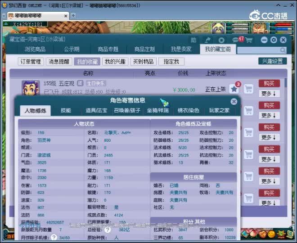Open 浏览商品 tab

(x=35, y=49)
